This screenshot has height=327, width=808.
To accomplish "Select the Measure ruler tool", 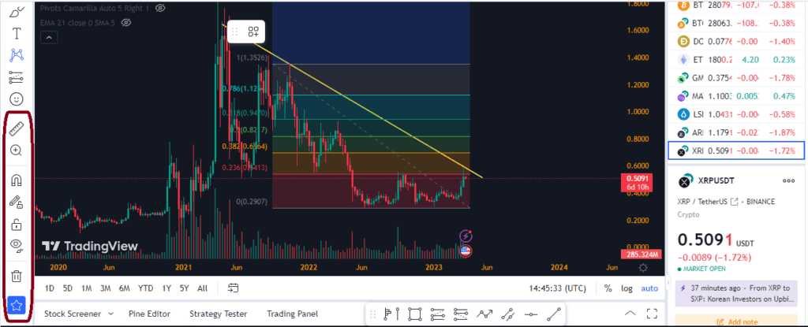I will coord(16,127).
